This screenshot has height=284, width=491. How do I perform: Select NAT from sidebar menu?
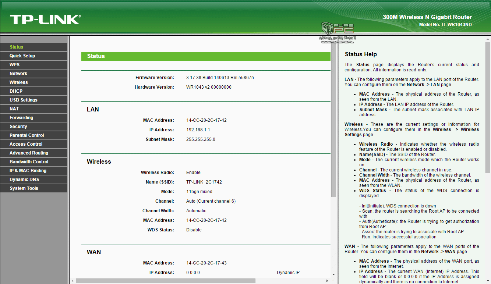34,109
